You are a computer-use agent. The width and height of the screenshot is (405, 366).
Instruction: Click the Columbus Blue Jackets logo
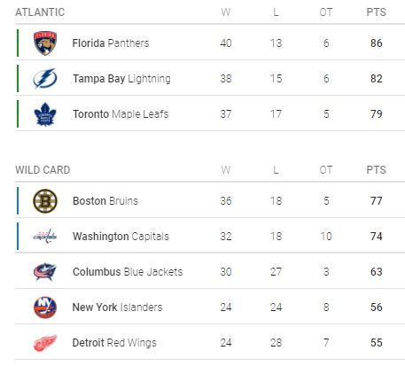click(45, 272)
